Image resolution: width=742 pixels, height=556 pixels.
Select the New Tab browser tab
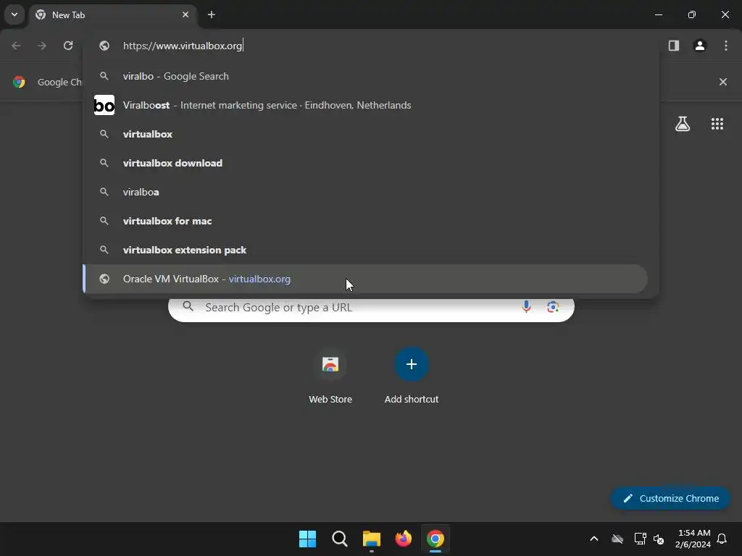[x=113, y=14]
